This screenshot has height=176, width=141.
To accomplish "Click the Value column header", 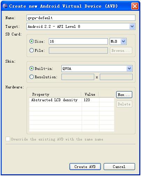I will (x=90, y=94).
